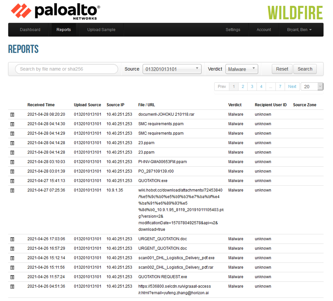Image resolution: width=333 pixels, height=301 pixels.
Task: Expand the Source dropdown 013201013101
Action: click(x=172, y=69)
